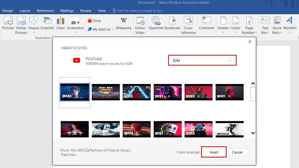The image size is (299, 168).
Task: Cancel the video insertion dialog
Action: point(237,152)
